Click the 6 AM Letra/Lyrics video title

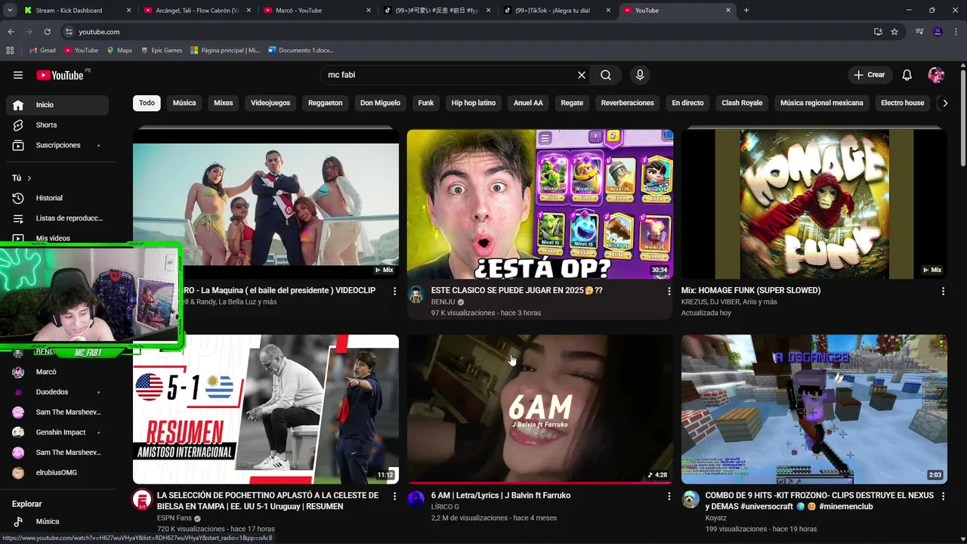(x=501, y=496)
